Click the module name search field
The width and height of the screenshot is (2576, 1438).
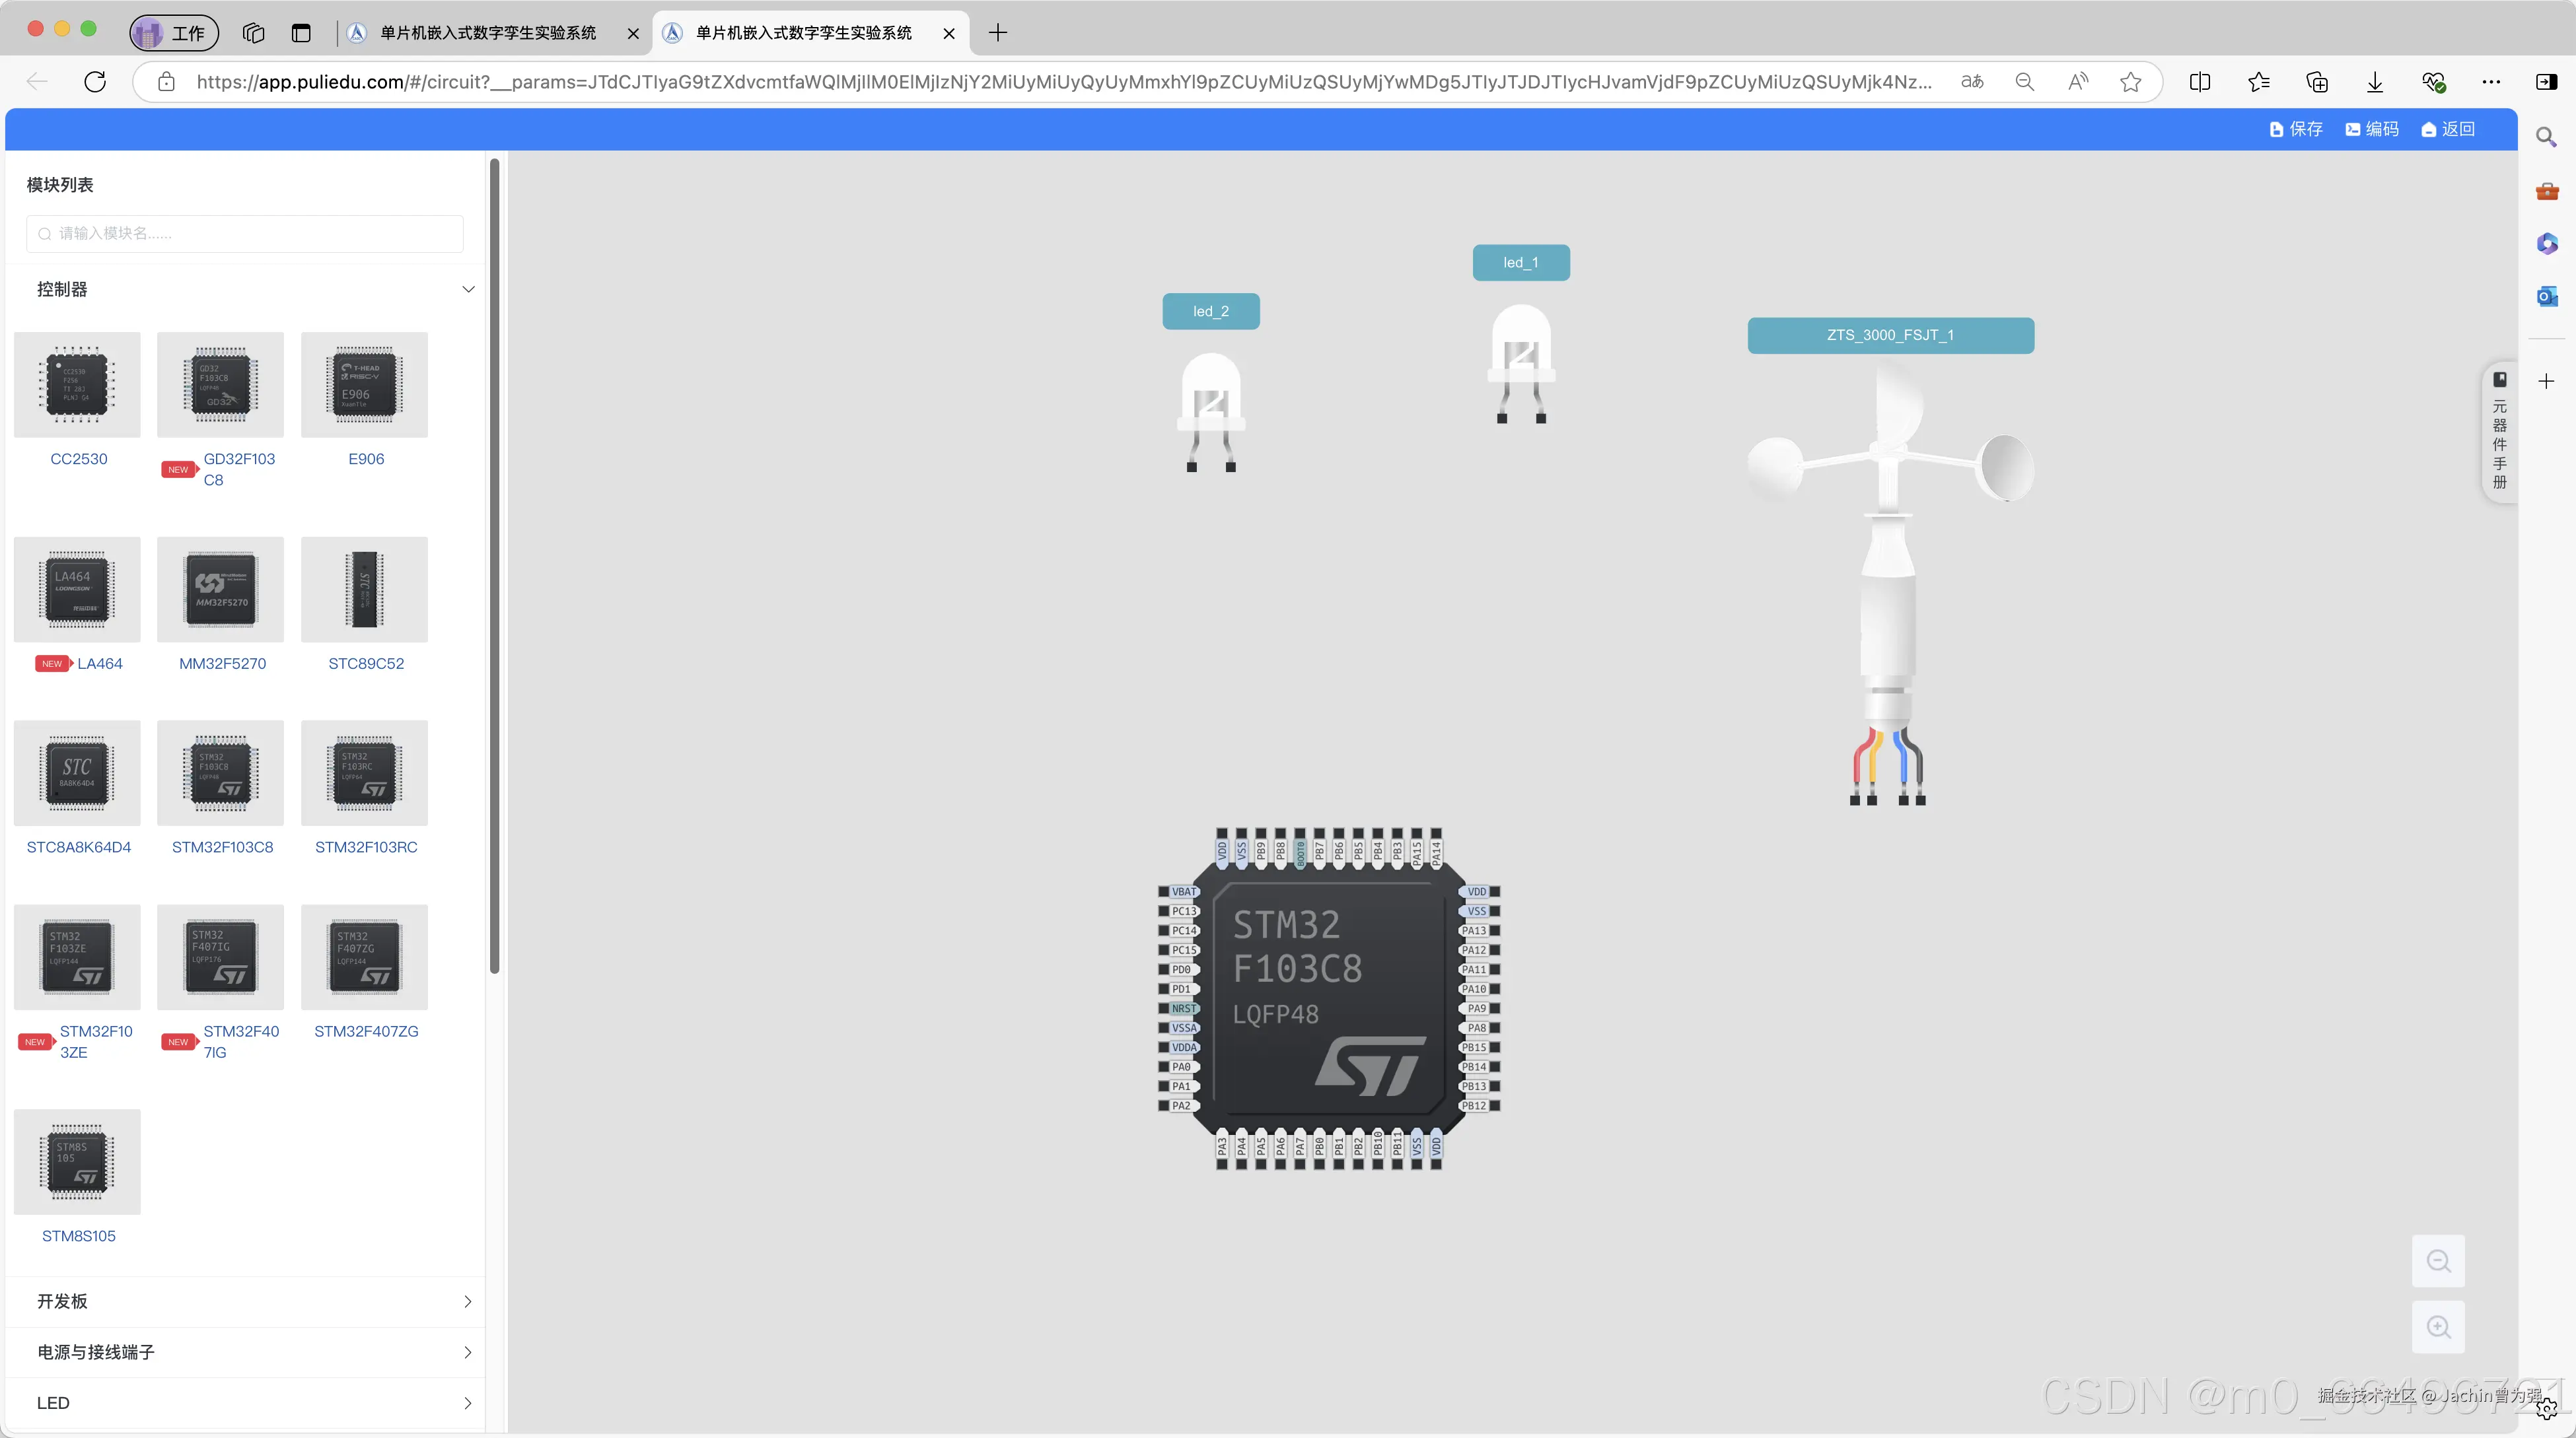[245, 234]
